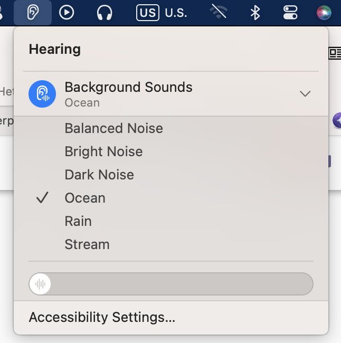Viewport: 341px width, 343px height.
Task: Toggle the blue Background Sounds ear icon
Action: 42,94
